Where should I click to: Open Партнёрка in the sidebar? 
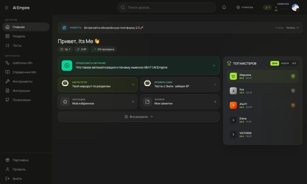[x=26, y=160]
